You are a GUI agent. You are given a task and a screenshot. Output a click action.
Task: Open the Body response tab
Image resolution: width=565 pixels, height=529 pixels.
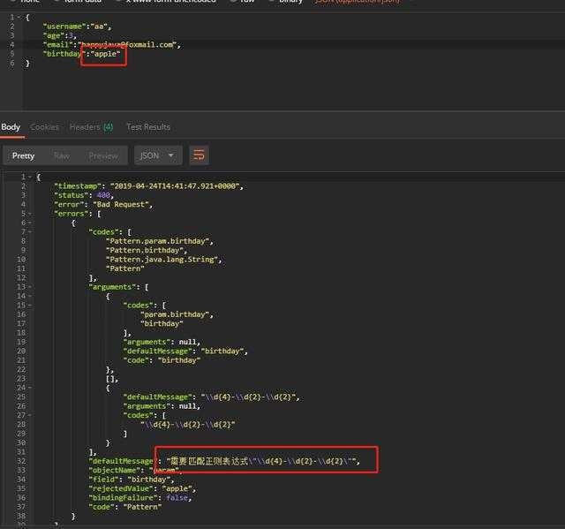click(11, 127)
